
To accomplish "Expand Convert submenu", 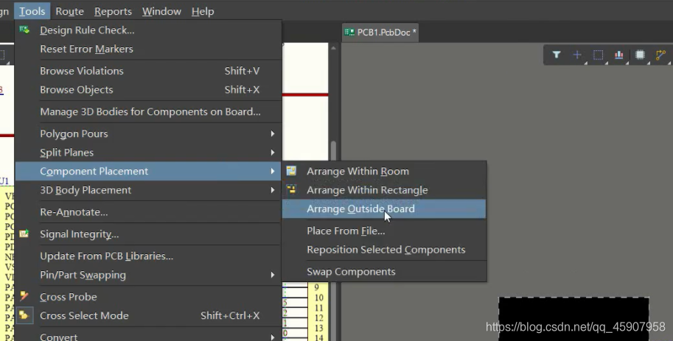I will click(148, 337).
